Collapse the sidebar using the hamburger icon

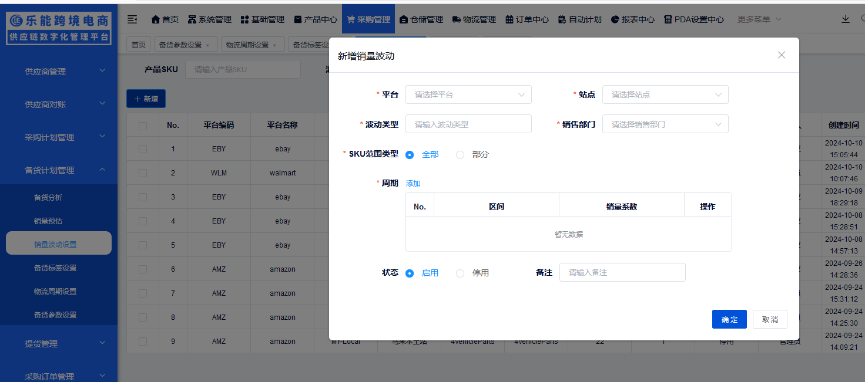pyautogui.click(x=132, y=19)
